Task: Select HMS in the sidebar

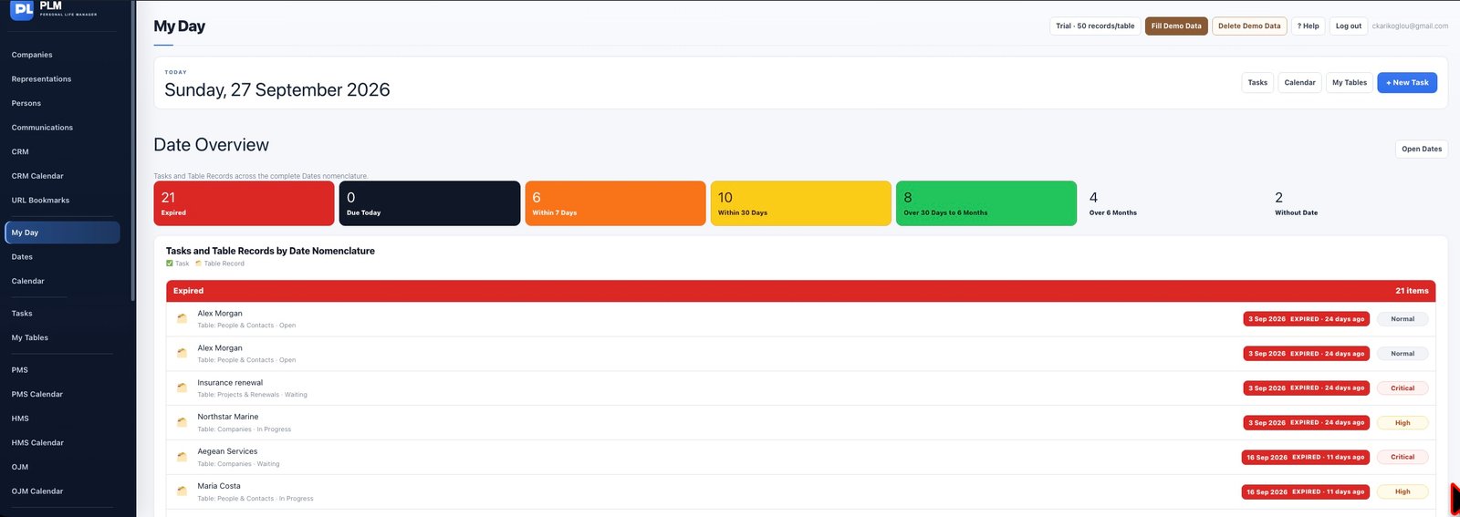Action: 20,419
